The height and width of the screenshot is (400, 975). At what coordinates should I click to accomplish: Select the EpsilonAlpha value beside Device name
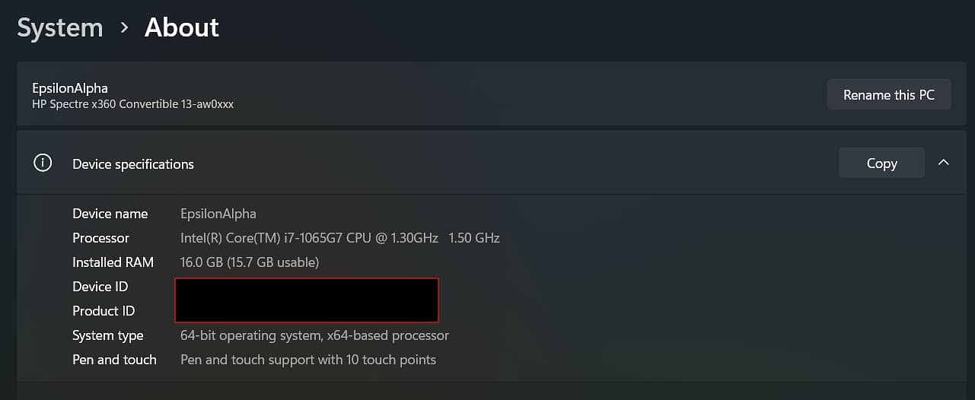tap(218, 214)
